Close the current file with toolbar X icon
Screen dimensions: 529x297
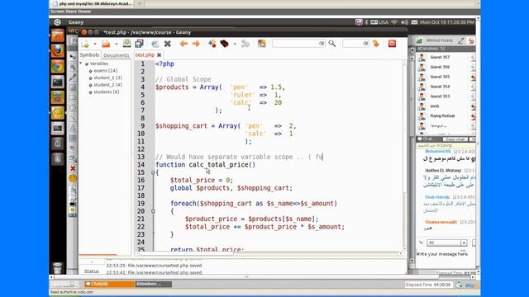pos(167,44)
